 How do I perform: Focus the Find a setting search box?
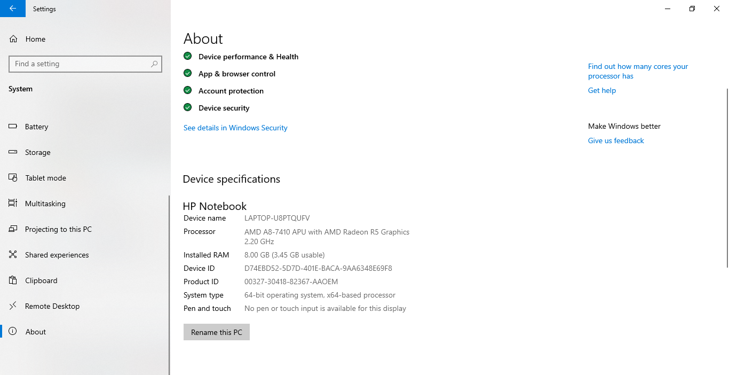point(80,64)
